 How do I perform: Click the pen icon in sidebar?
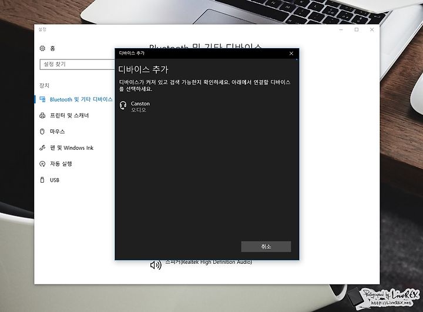[x=42, y=147]
